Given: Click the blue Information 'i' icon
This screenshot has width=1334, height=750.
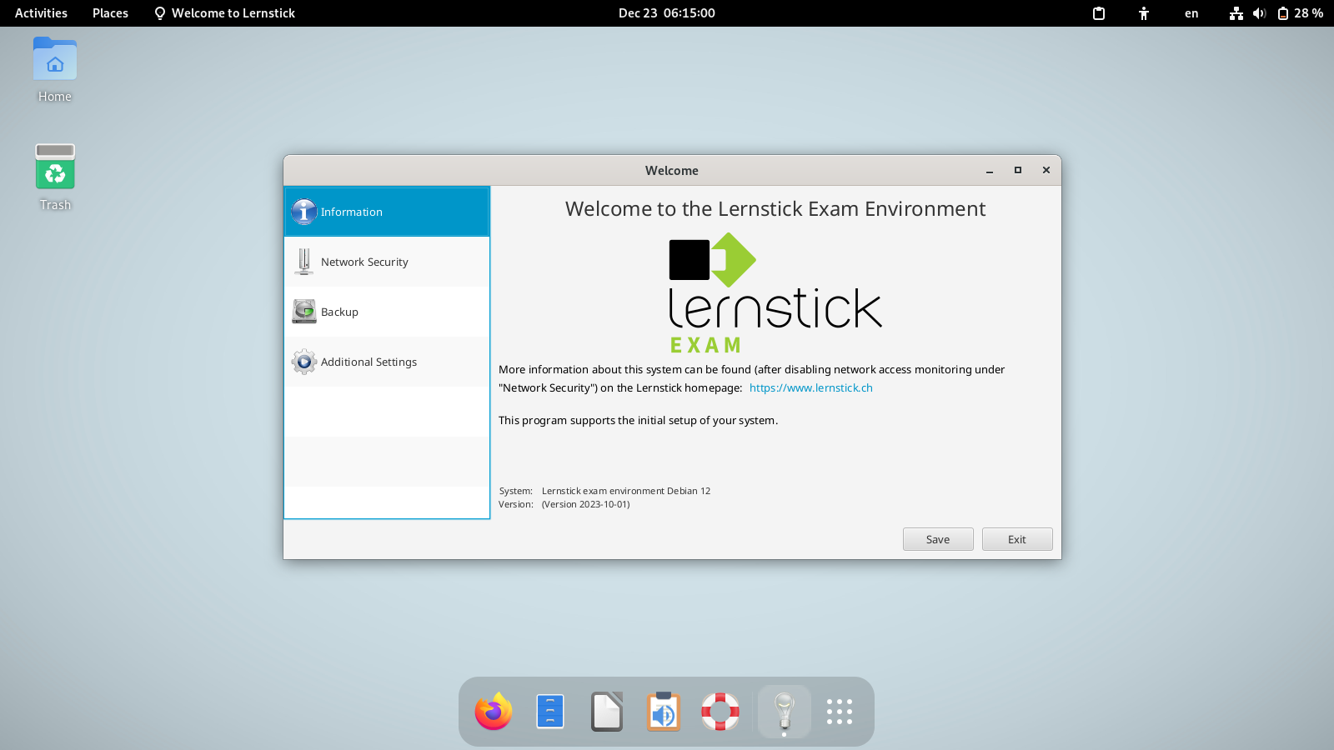Looking at the screenshot, I should (303, 212).
